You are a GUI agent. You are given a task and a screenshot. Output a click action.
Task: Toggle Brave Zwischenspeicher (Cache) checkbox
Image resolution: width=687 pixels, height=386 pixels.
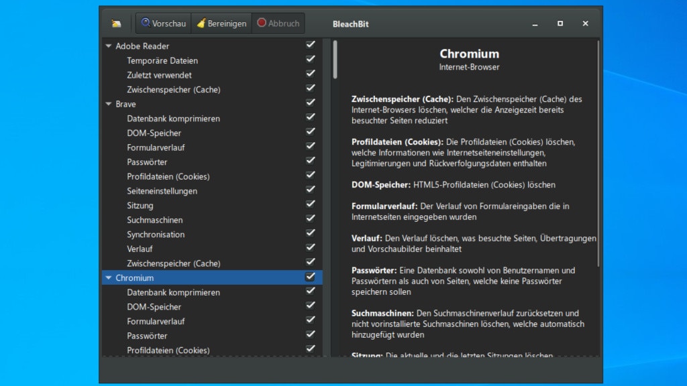click(310, 262)
